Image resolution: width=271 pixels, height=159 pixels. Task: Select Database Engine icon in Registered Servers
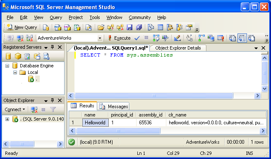[8, 56]
